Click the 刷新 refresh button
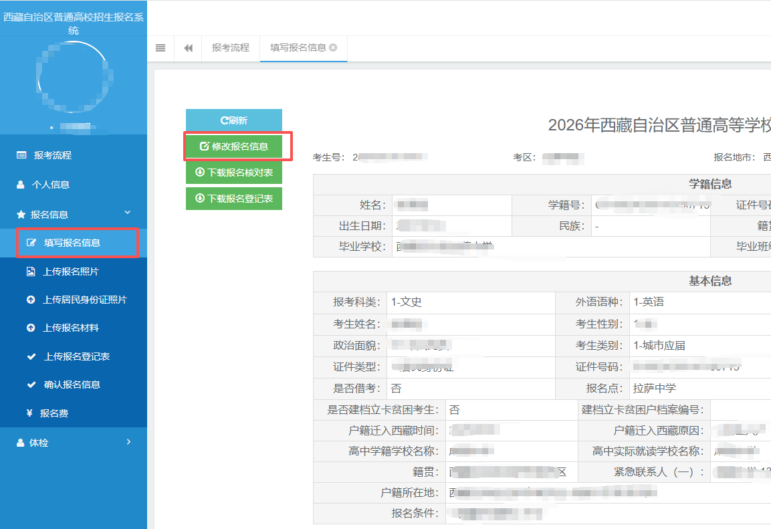This screenshot has width=771, height=529. point(234,120)
